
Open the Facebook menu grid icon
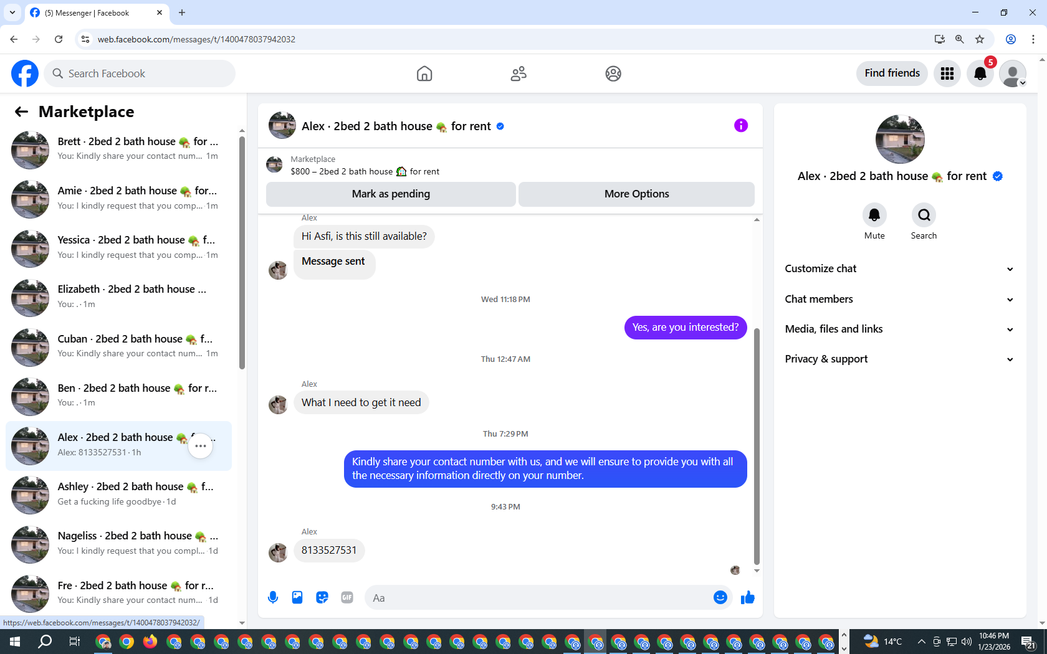point(947,73)
